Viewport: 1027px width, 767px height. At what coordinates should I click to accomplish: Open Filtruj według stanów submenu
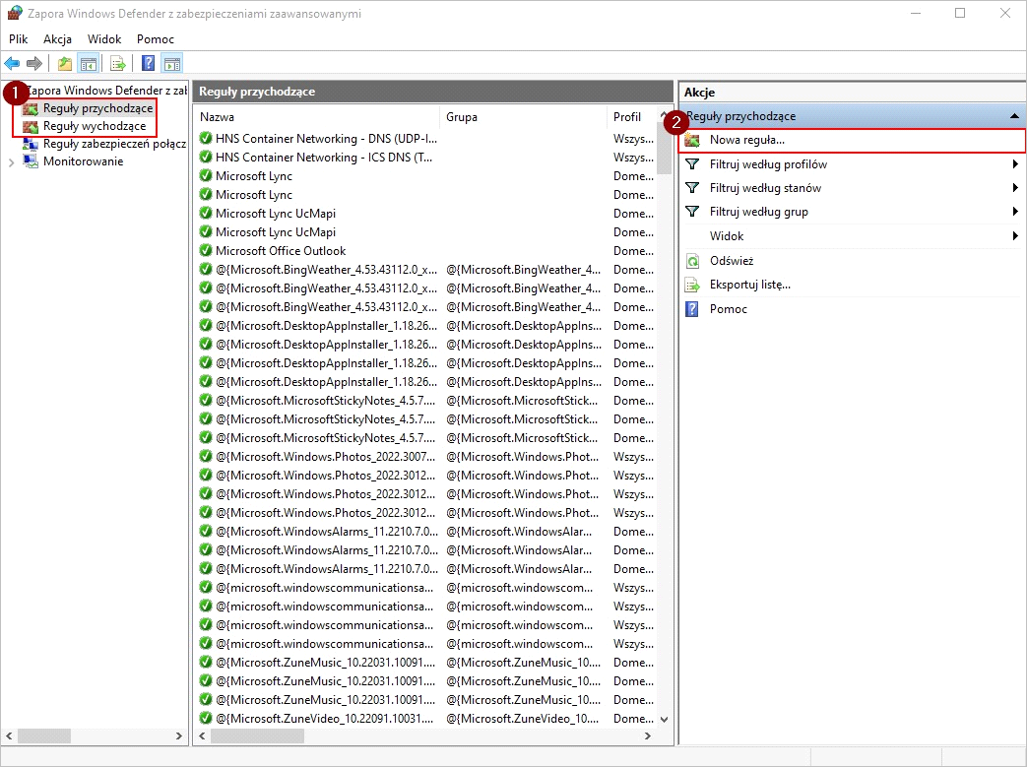point(852,188)
